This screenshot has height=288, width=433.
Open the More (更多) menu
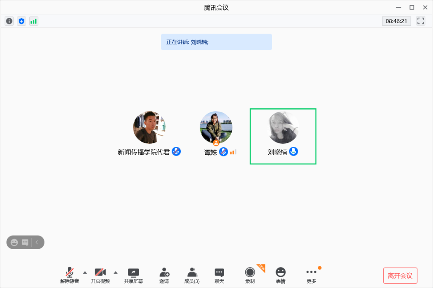click(311, 275)
